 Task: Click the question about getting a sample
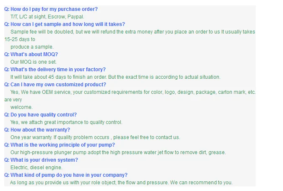(64, 24)
